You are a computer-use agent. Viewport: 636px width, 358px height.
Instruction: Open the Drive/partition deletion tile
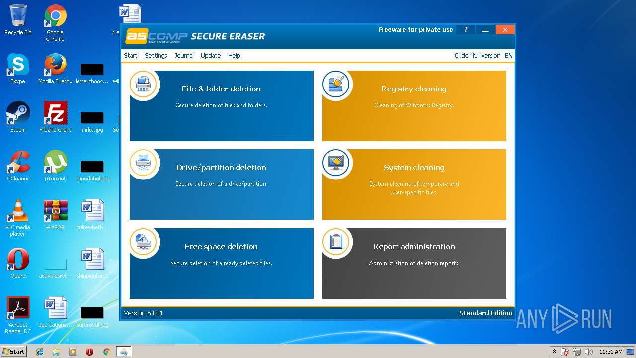(222, 184)
